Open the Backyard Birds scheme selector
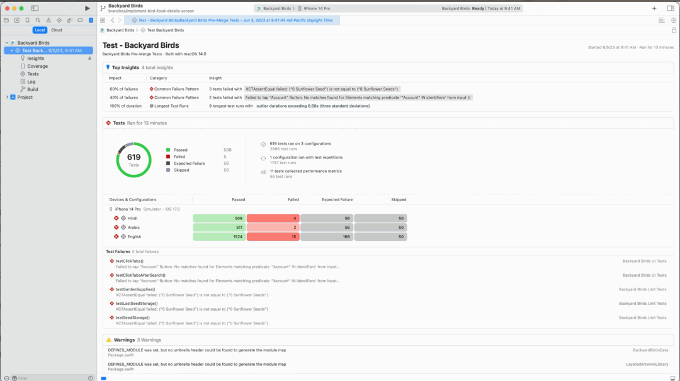Viewport: 680px width, 381px height. click(x=274, y=8)
